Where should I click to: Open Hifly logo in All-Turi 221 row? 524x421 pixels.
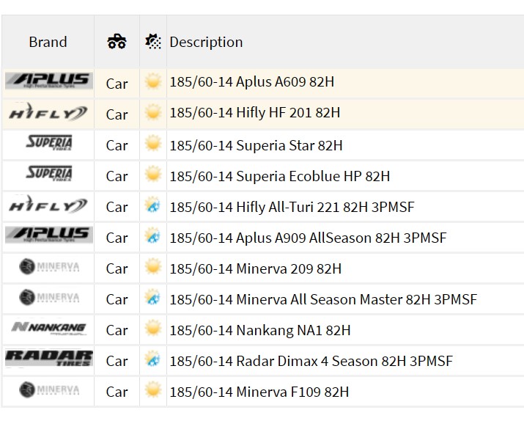point(48,205)
